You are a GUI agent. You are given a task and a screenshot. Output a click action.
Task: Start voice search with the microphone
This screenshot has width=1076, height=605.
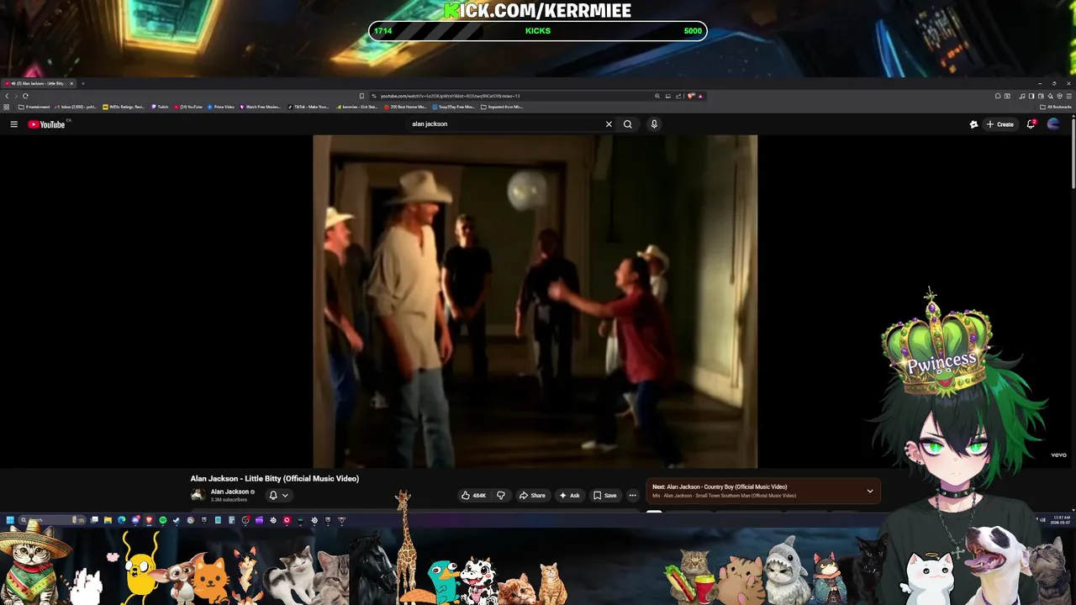click(654, 124)
